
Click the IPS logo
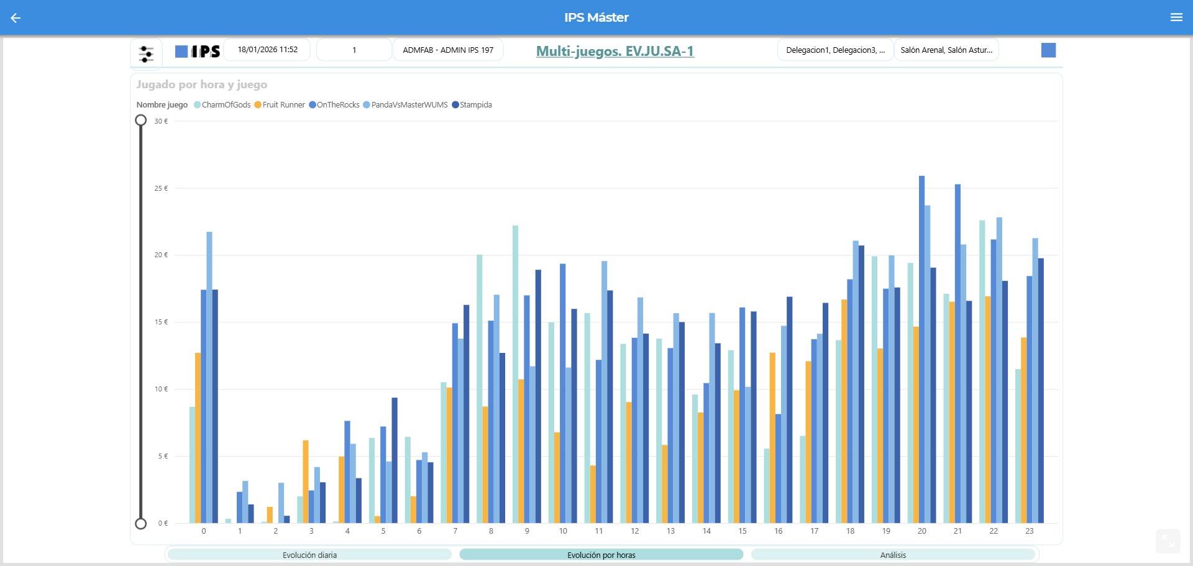click(x=198, y=51)
